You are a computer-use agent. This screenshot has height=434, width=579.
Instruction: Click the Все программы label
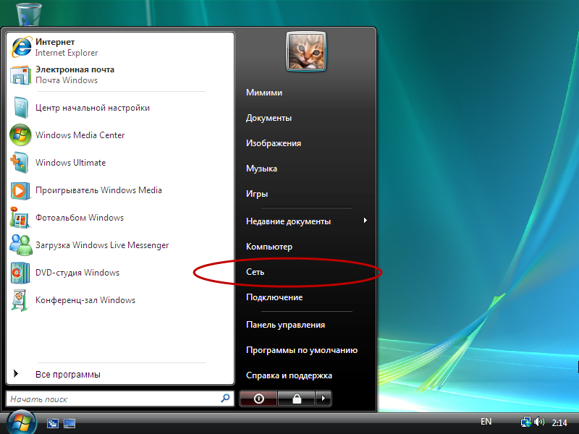(x=68, y=374)
